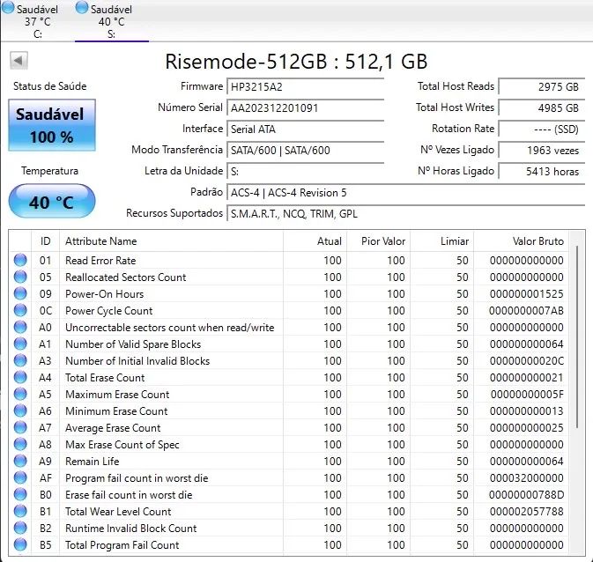The width and height of the screenshot is (593, 562).
Task: Click raw value 000032000000
Action: tap(526, 478)
